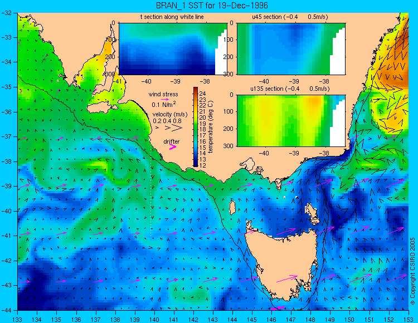Click the magenta drifter track south of Tasmania

click(278, 308)
